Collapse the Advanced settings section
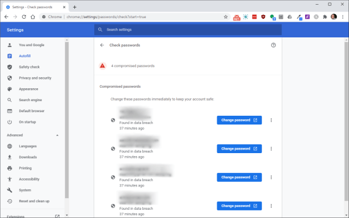Image resolution: width=349 pixels, height=218 pixels. pos(57,135)
